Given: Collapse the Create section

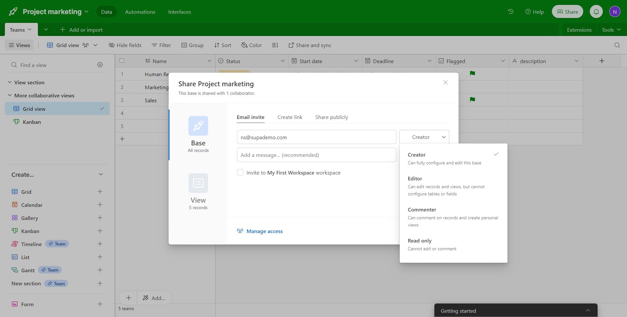Looking at the screenshot, I should pos(101,175).
